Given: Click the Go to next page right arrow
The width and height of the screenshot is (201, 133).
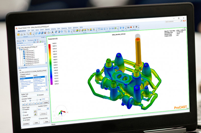Looking at the screenshot, I should click(123, 27).
